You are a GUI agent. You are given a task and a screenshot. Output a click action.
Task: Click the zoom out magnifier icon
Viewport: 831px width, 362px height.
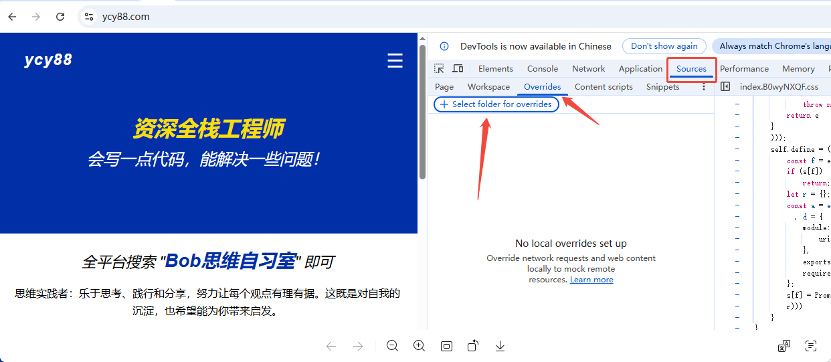(x=393, y=346)
